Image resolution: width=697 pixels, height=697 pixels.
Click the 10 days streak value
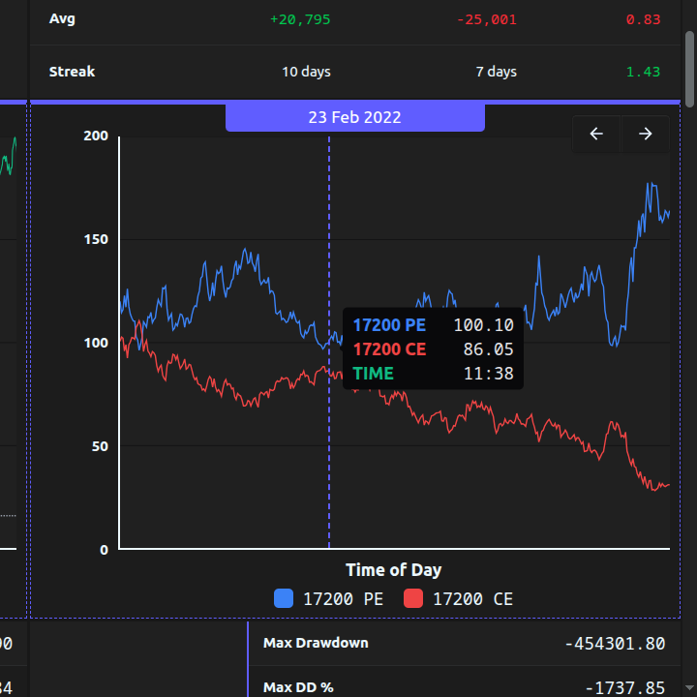pyautogui.click(x=306, y=72)
